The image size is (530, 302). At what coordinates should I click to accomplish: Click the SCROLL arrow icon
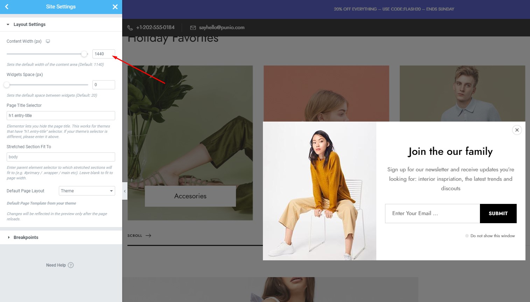click(x=148, y=235)
